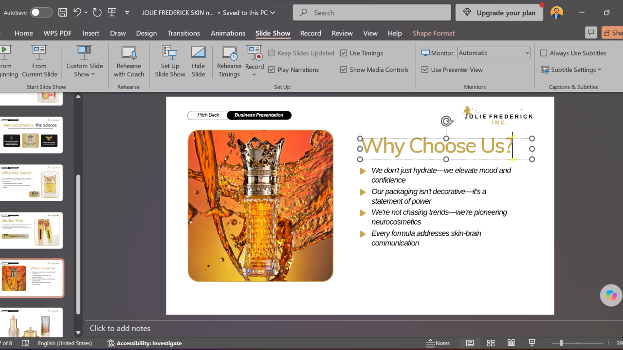This screenshot has height=350, width=623.
Task: Click the Redo icon
Action: [97, 13]
